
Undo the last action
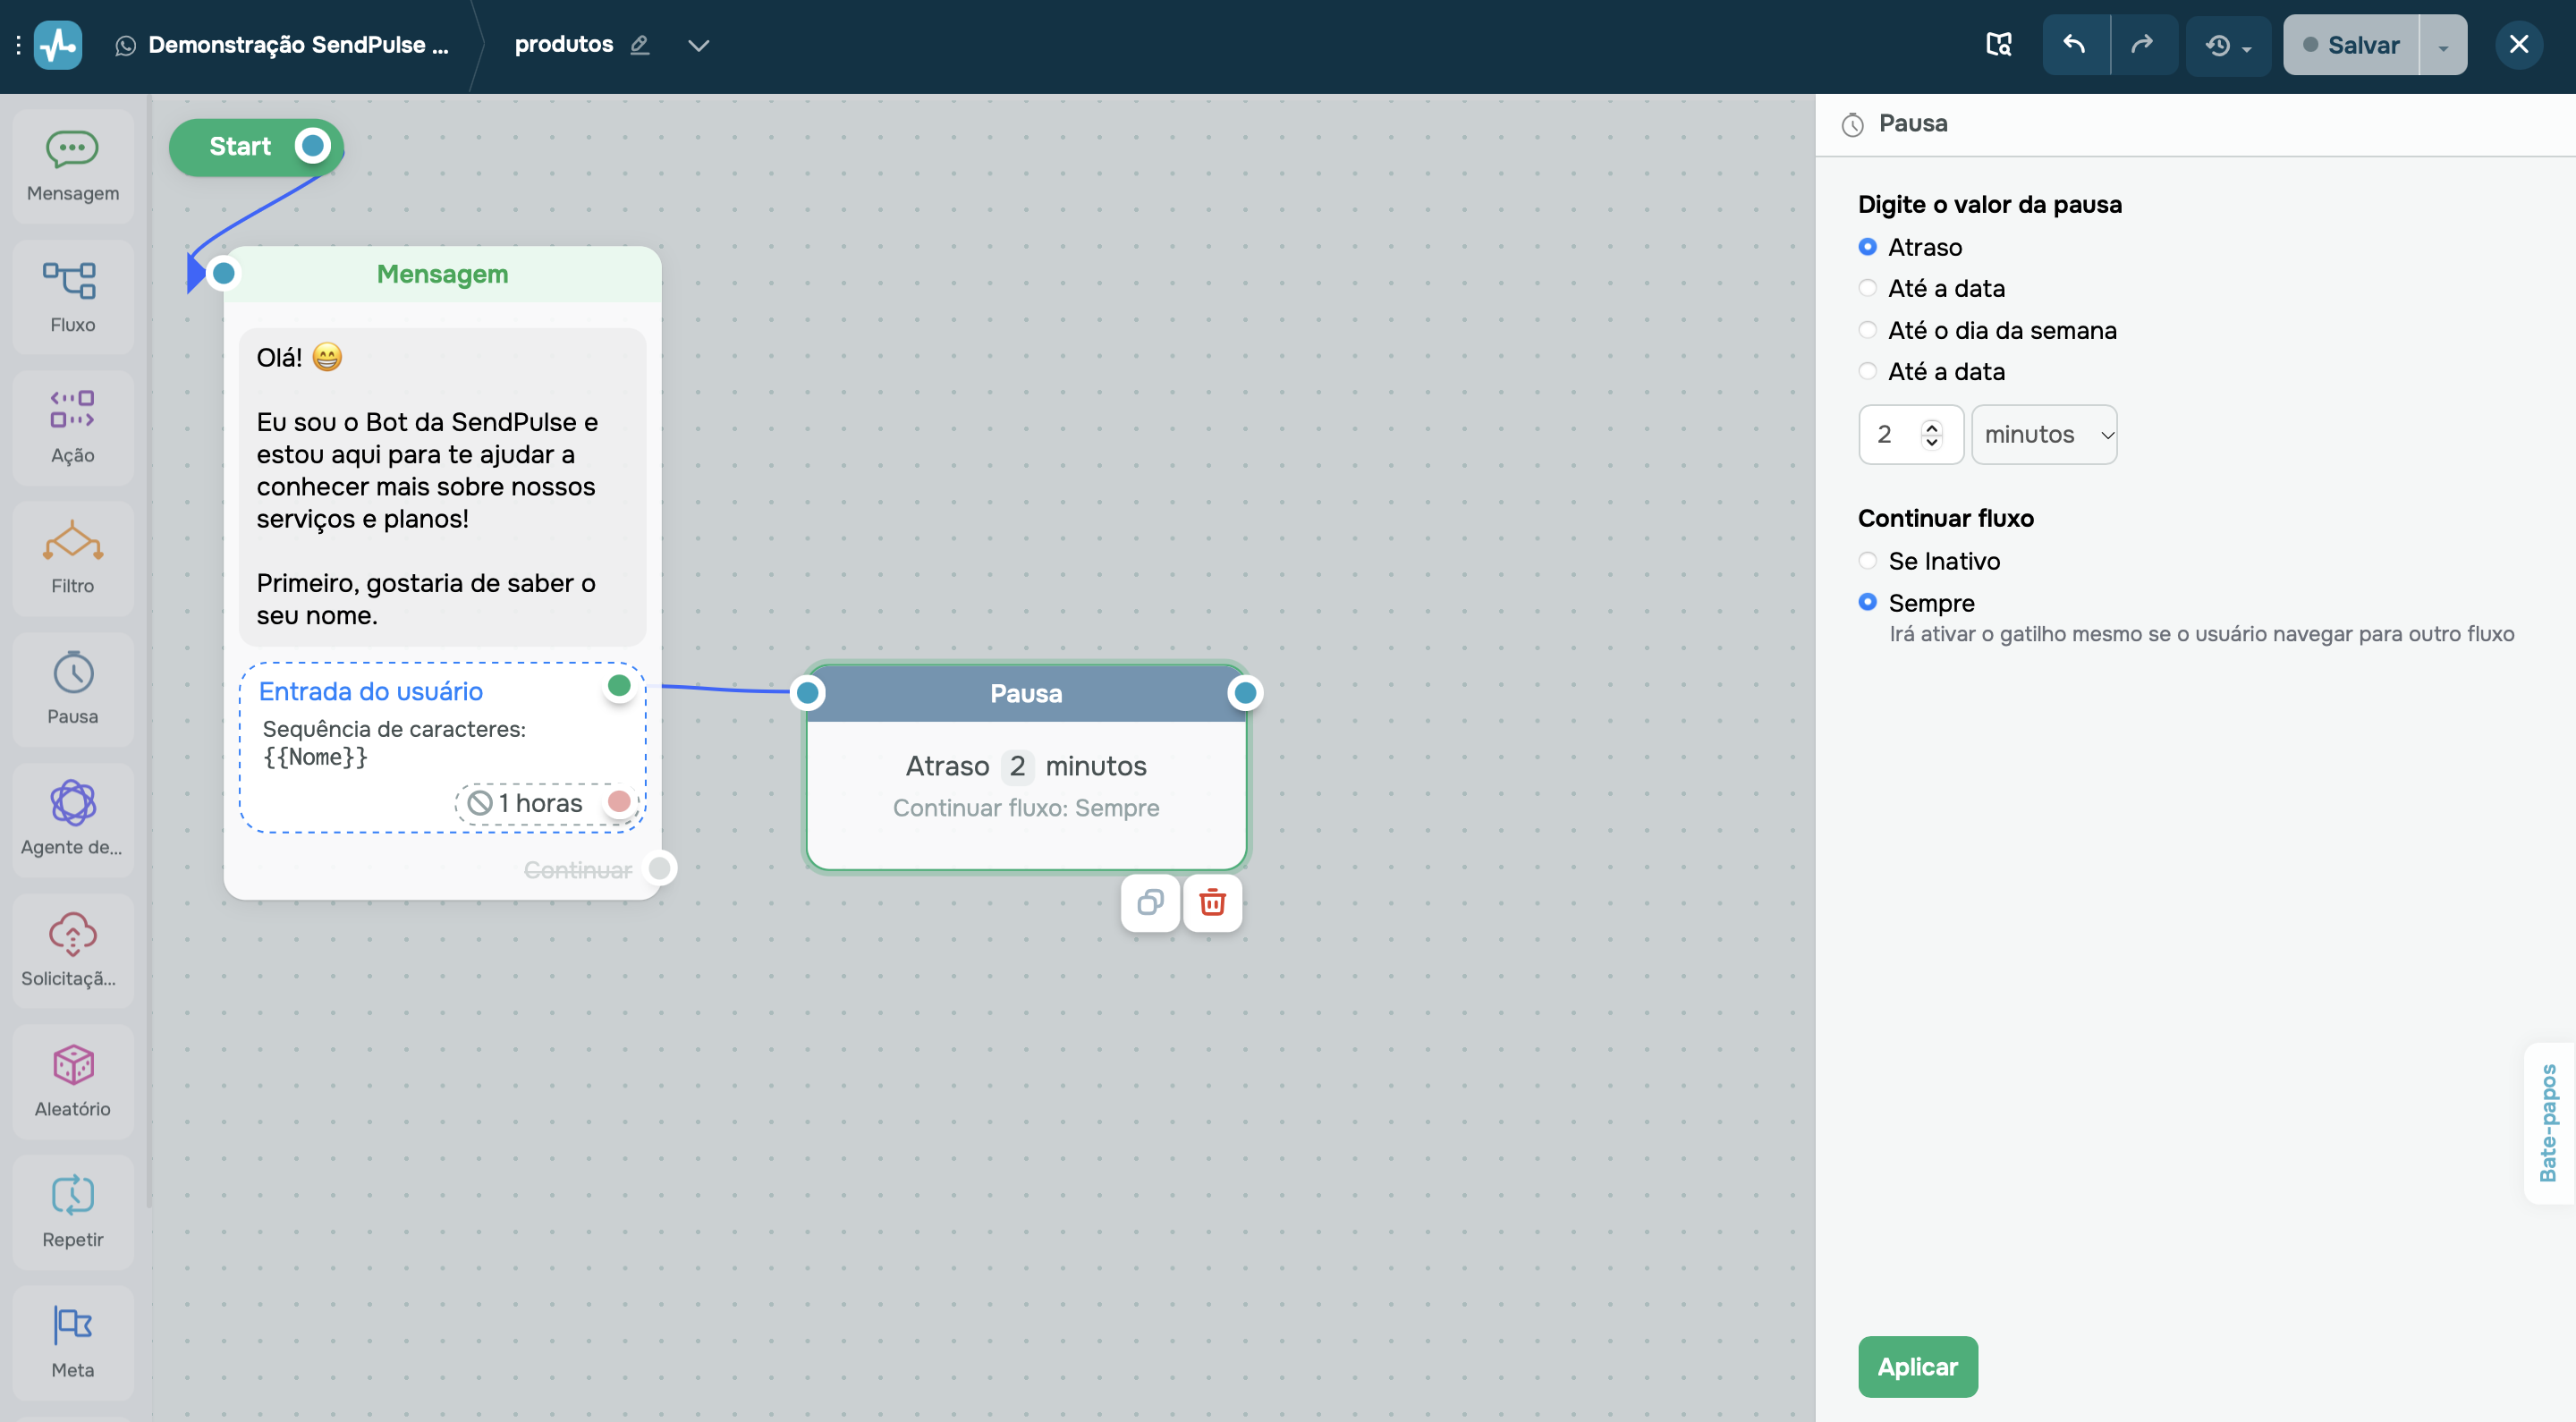point(2075,45)
